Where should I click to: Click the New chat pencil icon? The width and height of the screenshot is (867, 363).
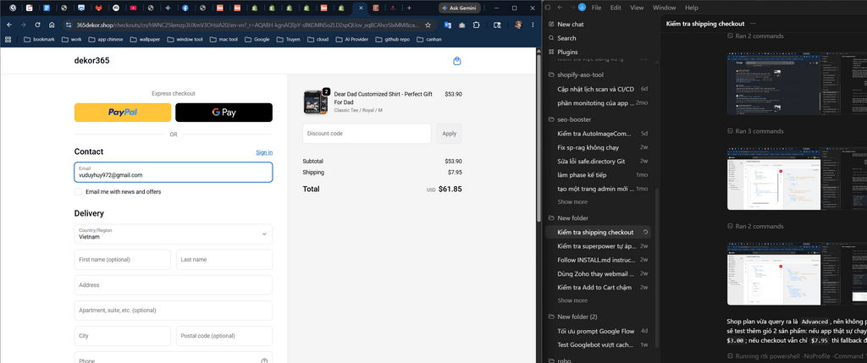click(x=551, y=25)
